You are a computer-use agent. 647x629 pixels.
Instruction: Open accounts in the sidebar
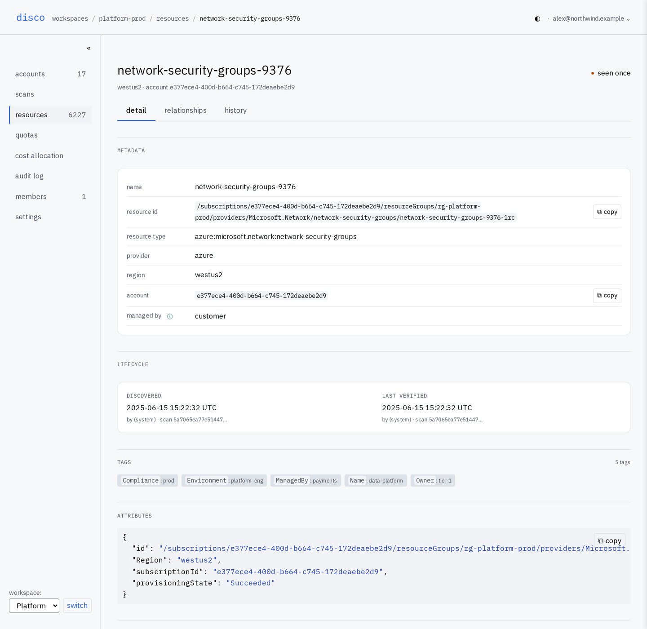click(50, 74)
